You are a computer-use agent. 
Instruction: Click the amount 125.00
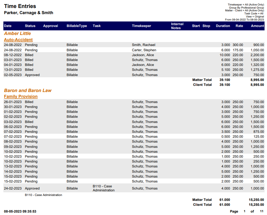pyautogui.click(x=259, y=136)
